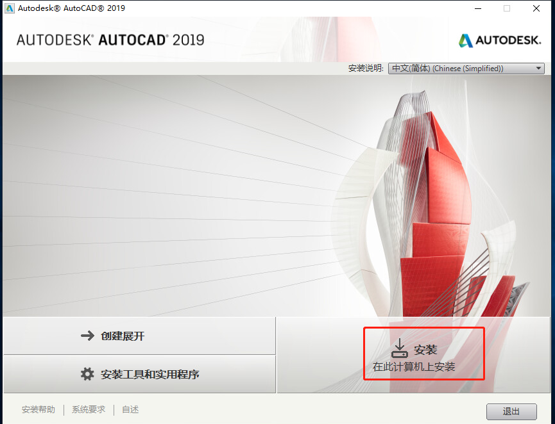Click the AutoCAD app icon in title bar
Image resolution: width=555 pixels, height=424 pixels.
coord(10,8)
